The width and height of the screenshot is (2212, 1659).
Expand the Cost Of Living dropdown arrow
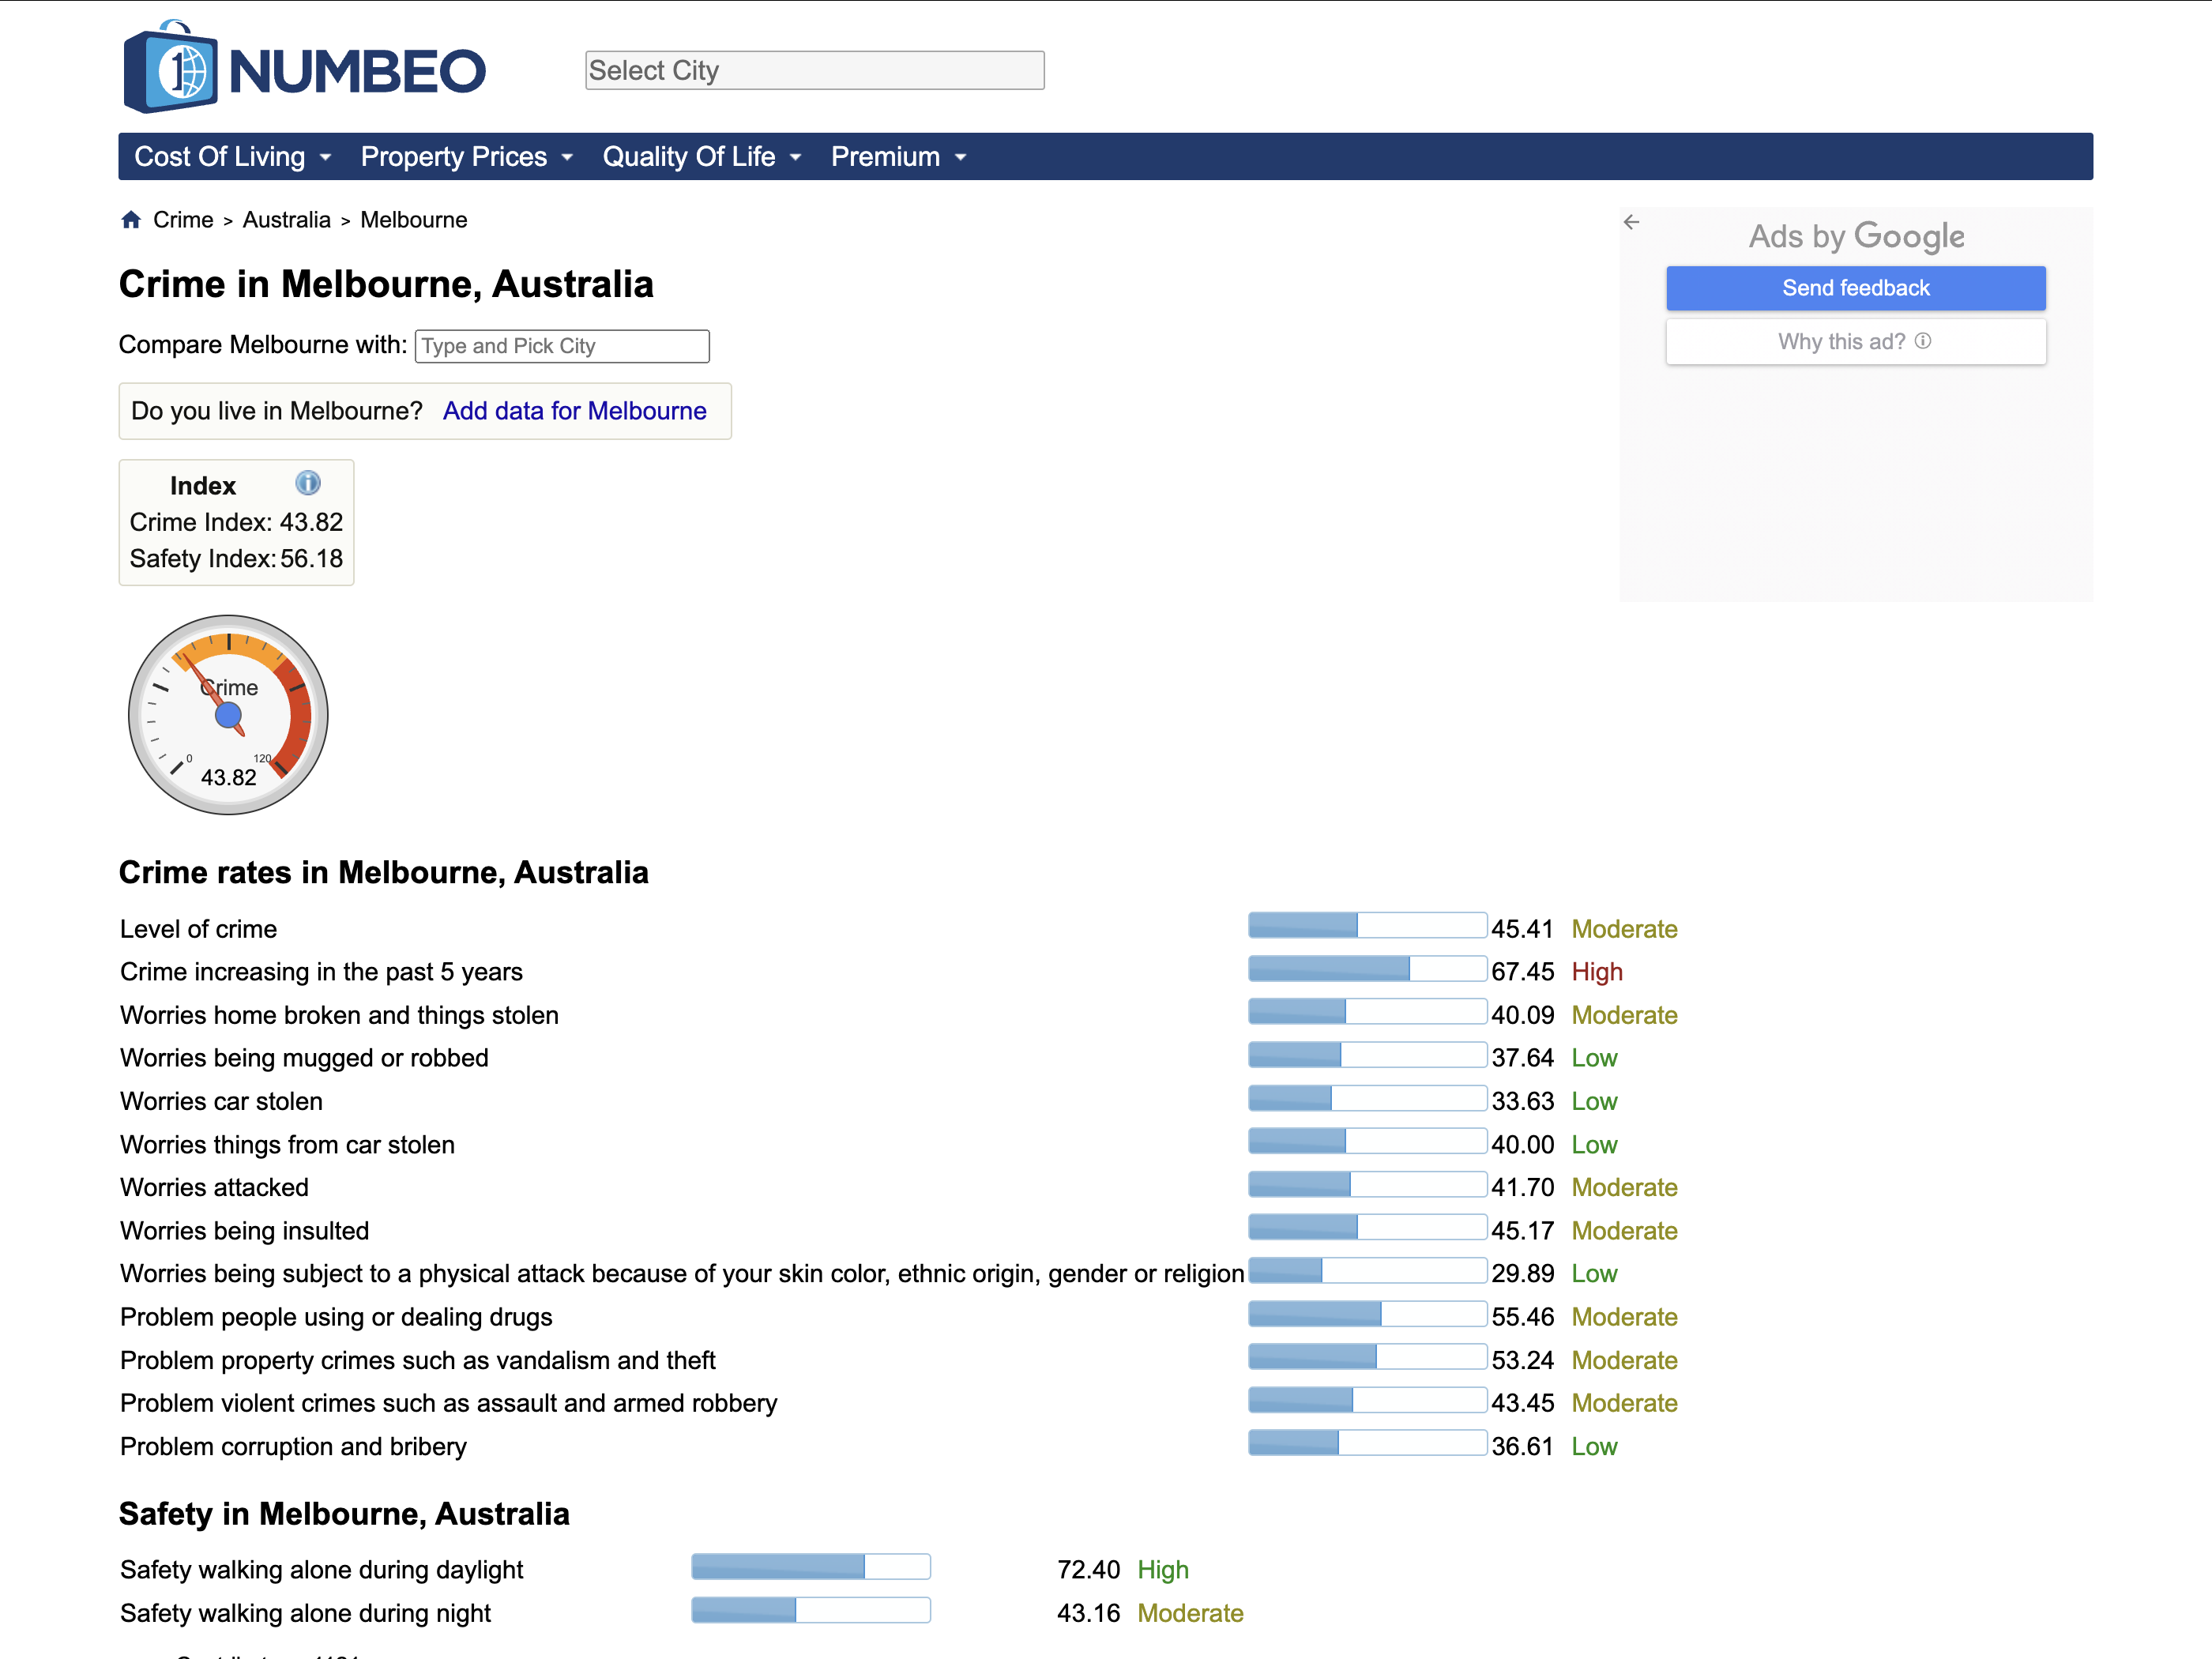(x=325, y=157)
